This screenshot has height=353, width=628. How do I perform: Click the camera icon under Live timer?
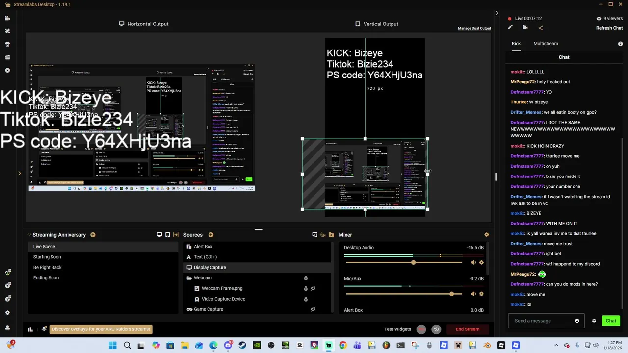pyautogui.click(x=525, y=28)
